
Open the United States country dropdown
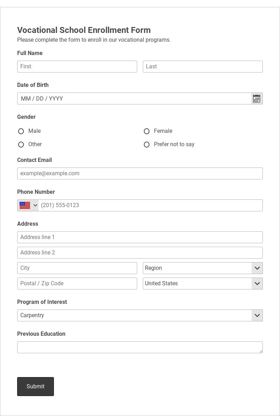tap(203, 283)
